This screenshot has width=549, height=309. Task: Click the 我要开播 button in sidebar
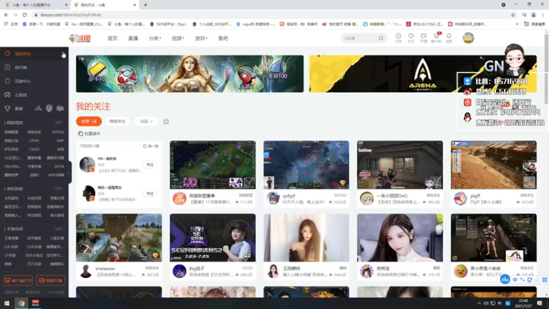point(50,281)
